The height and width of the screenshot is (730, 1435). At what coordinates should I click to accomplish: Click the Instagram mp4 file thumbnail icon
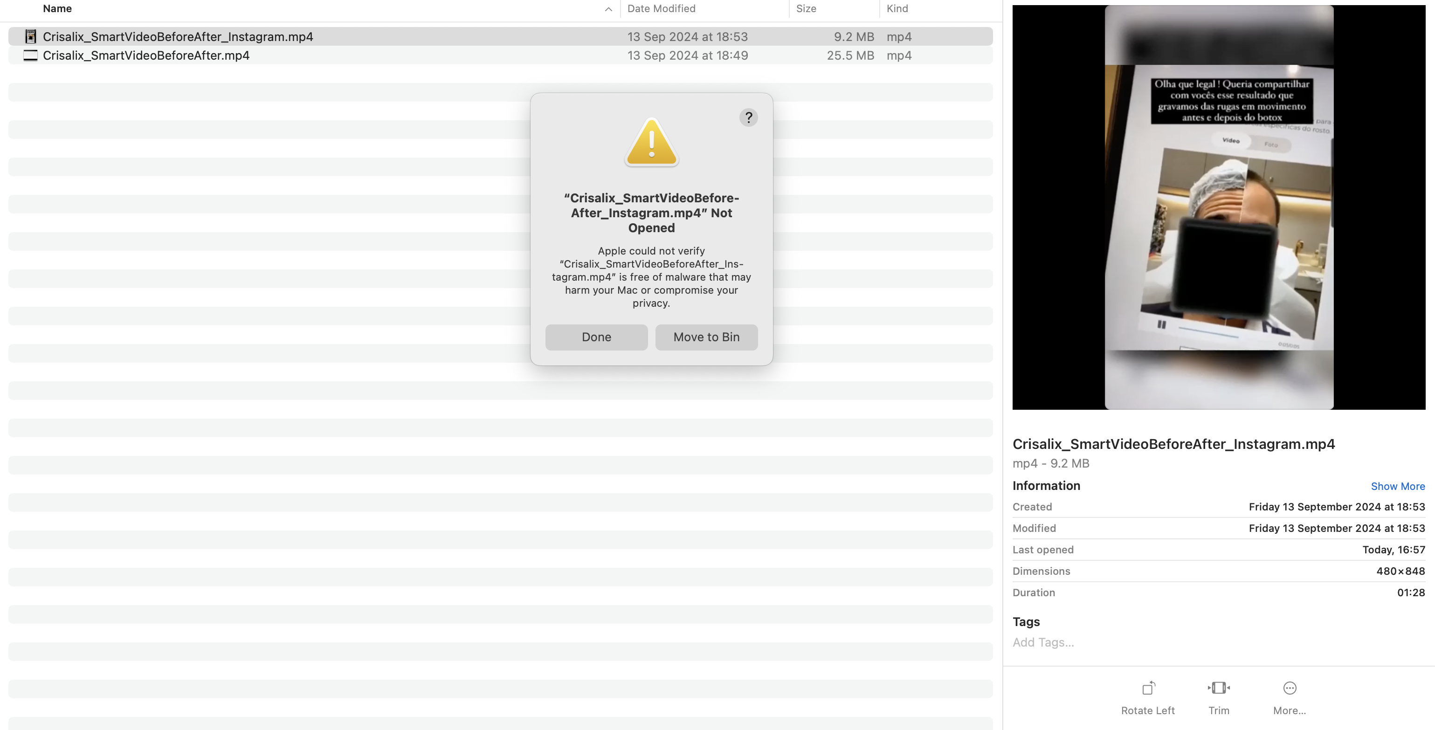coord(31,37)
